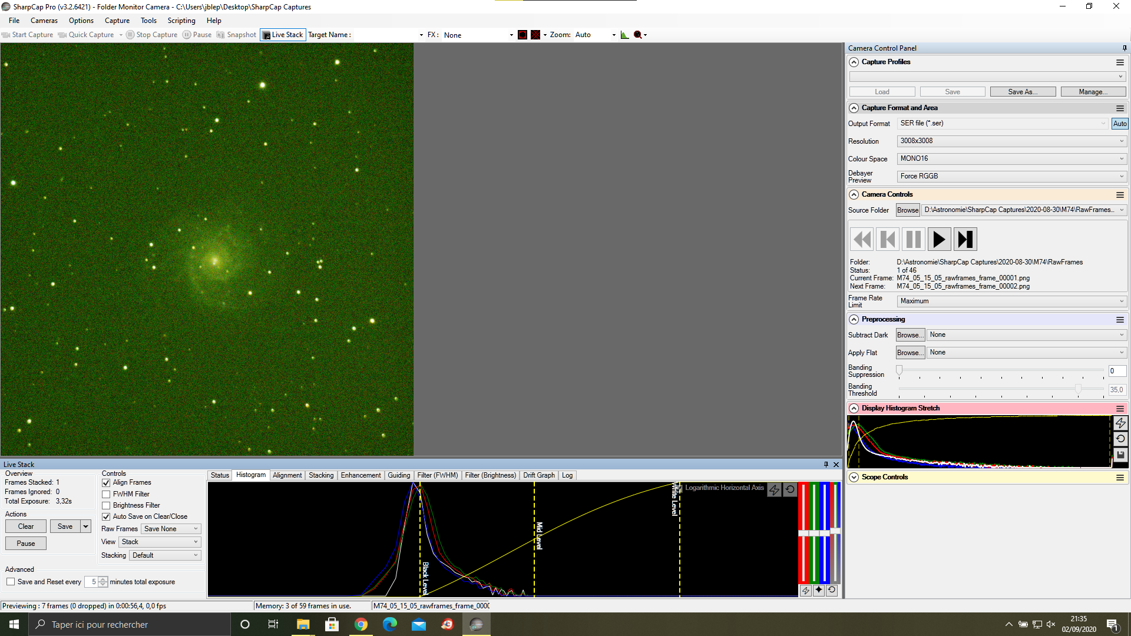Click the step back one frame button

pyautogui.click(x=888, y=240)
